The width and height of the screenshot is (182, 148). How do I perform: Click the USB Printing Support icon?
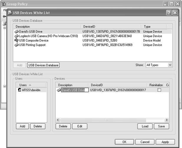pos(16,45)
